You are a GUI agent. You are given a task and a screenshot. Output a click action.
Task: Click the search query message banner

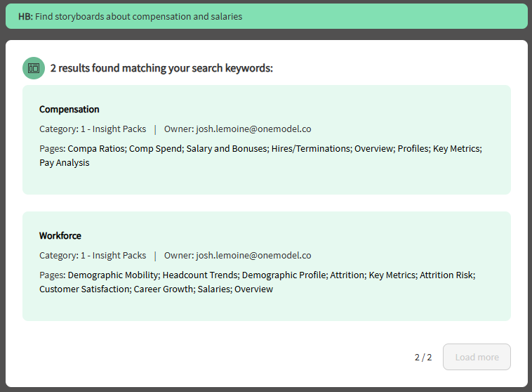266,16
